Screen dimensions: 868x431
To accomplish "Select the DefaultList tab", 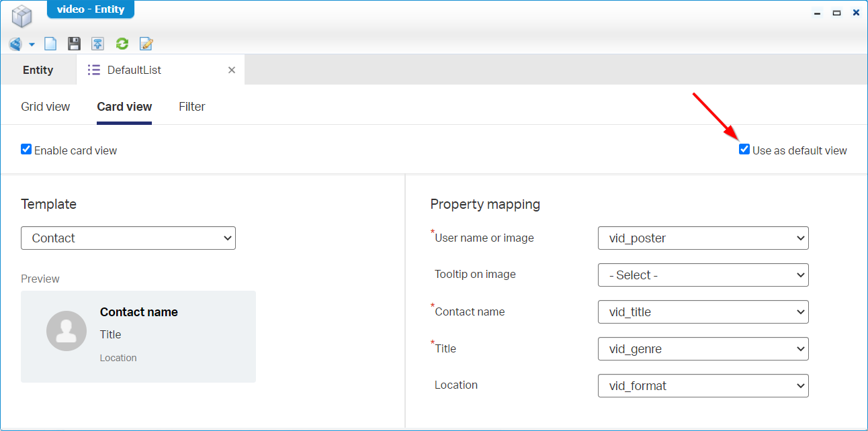I will (x=134, y=70).
